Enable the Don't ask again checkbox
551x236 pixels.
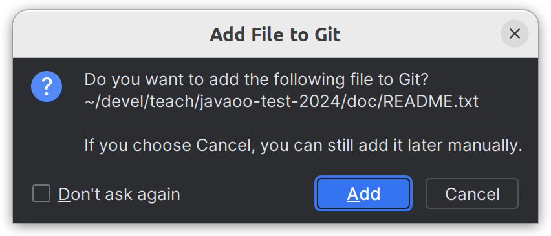(41, 193)
